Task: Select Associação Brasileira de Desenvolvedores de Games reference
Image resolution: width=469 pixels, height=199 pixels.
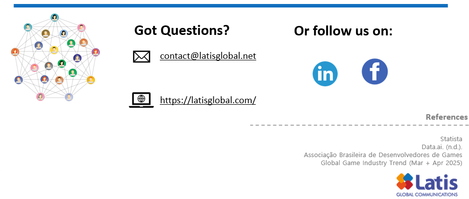Action: (x=383, y=155)
